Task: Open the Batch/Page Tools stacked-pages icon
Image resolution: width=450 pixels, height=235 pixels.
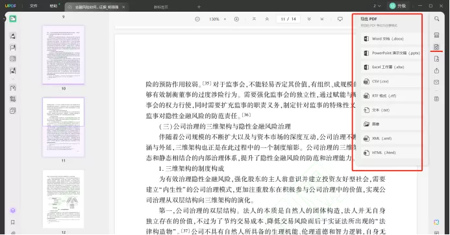Action: pos(12,111)
